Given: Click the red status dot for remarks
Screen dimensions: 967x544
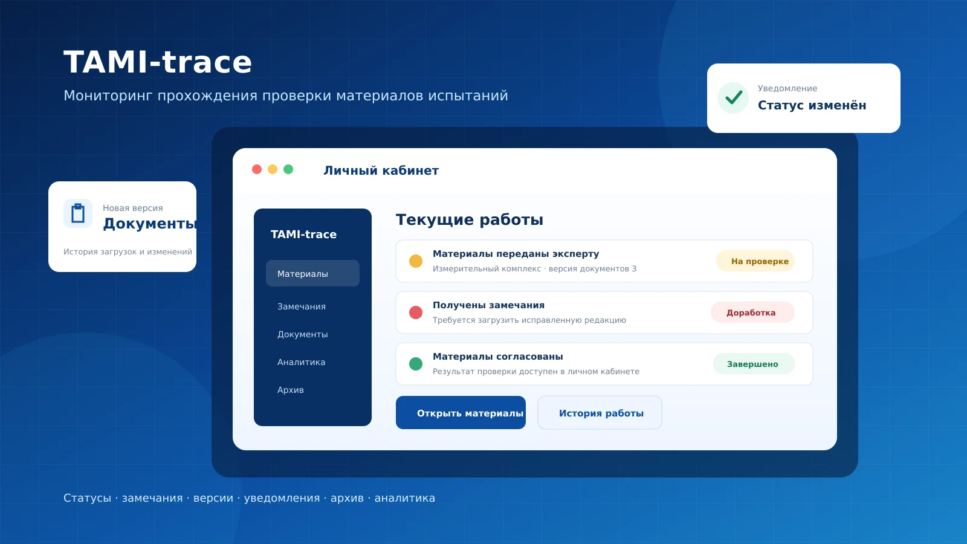Looking at the screenshot, I should [416, 312].
